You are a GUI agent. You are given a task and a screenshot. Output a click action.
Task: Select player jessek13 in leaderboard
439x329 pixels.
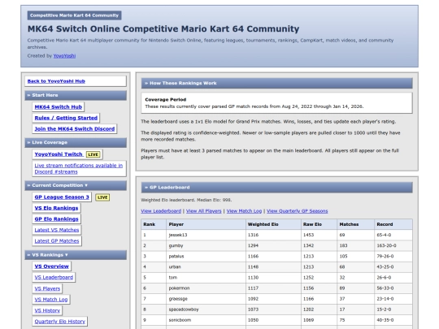[x=178, y=235]
